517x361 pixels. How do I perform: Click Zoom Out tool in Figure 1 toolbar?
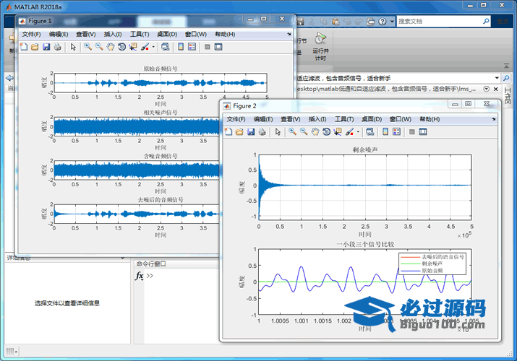click(99, 47)
